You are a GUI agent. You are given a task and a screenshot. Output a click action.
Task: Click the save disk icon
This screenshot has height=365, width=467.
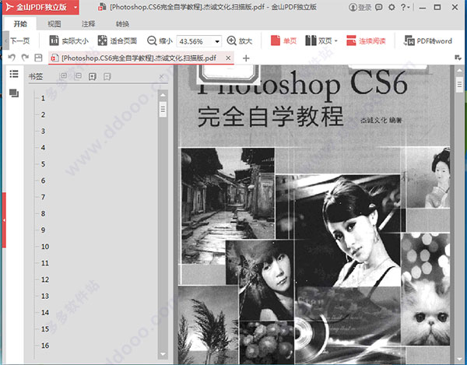(x=38, y=58)
